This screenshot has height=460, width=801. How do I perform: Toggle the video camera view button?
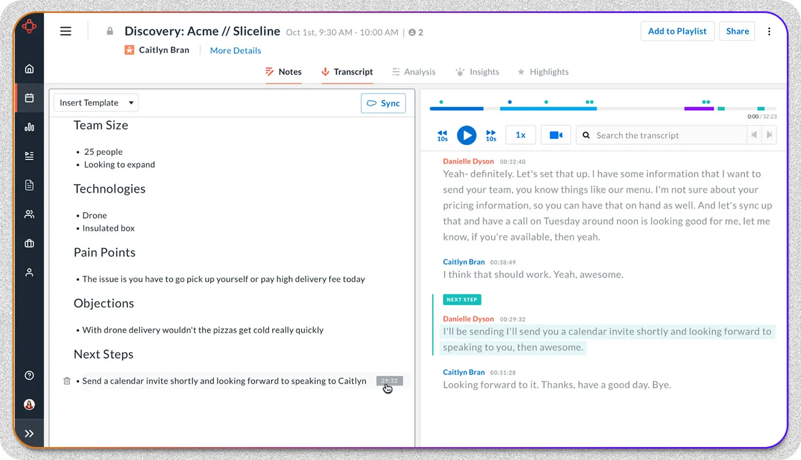(556, 135)
